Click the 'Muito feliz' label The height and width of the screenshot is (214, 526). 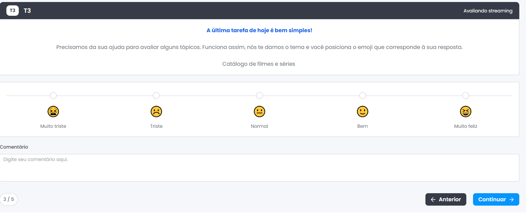466,126
